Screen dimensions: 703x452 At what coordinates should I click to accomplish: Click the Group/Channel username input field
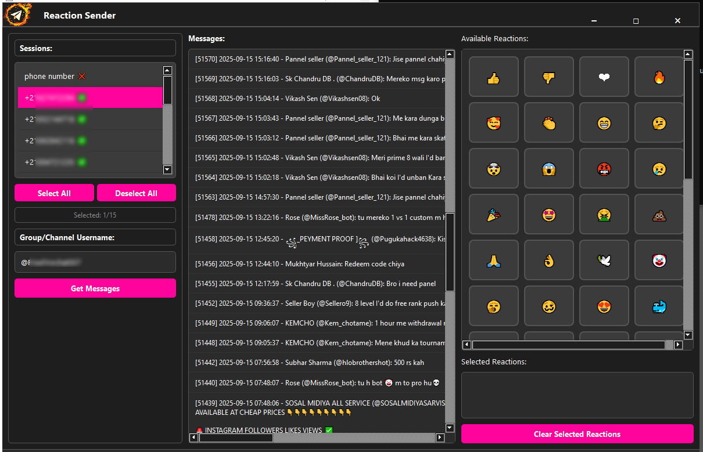(x=95, y=262)
